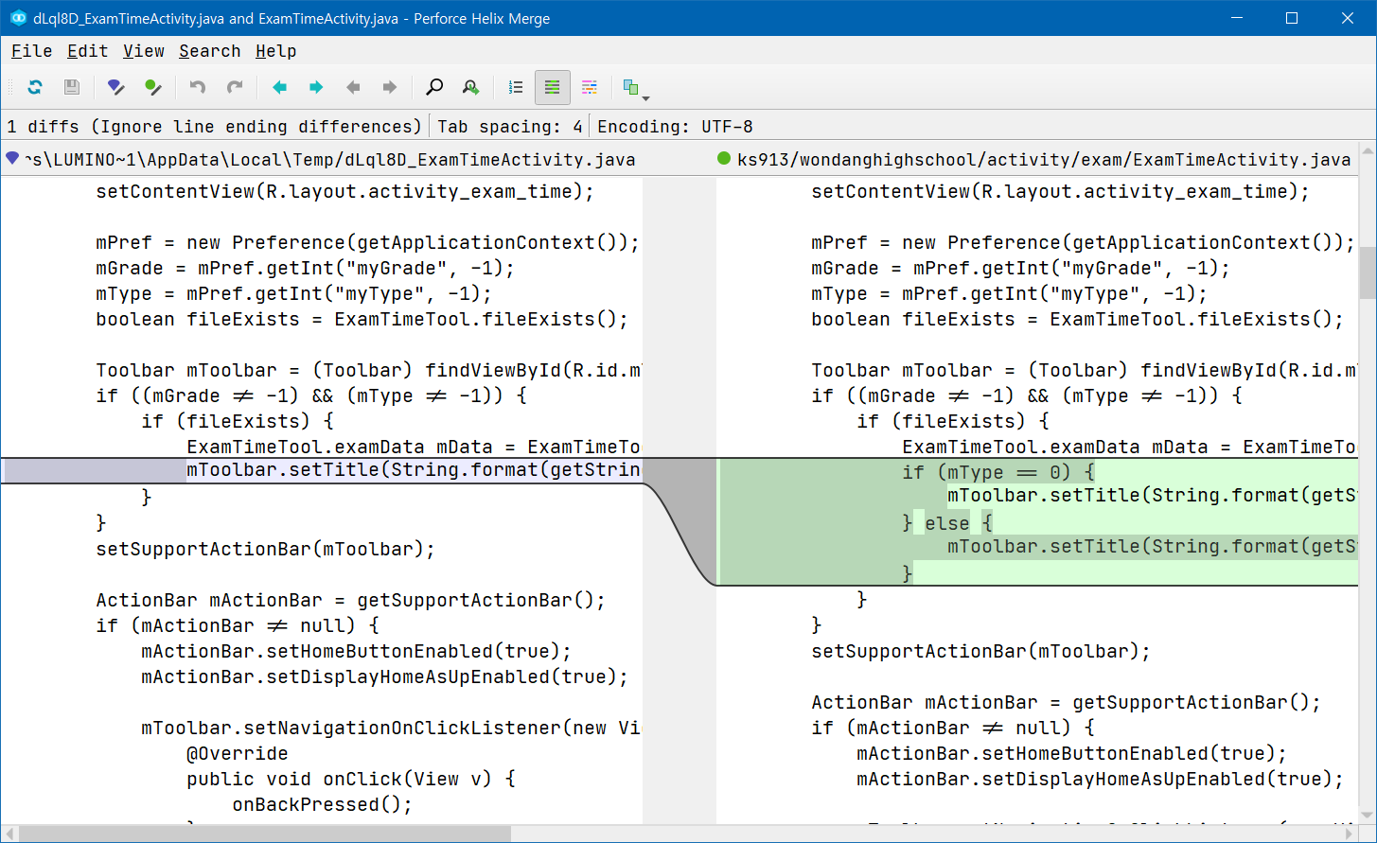The image size is (1377, 843).
Task: Go to previous diff with teal left arrow
Action: pos(279,87)
